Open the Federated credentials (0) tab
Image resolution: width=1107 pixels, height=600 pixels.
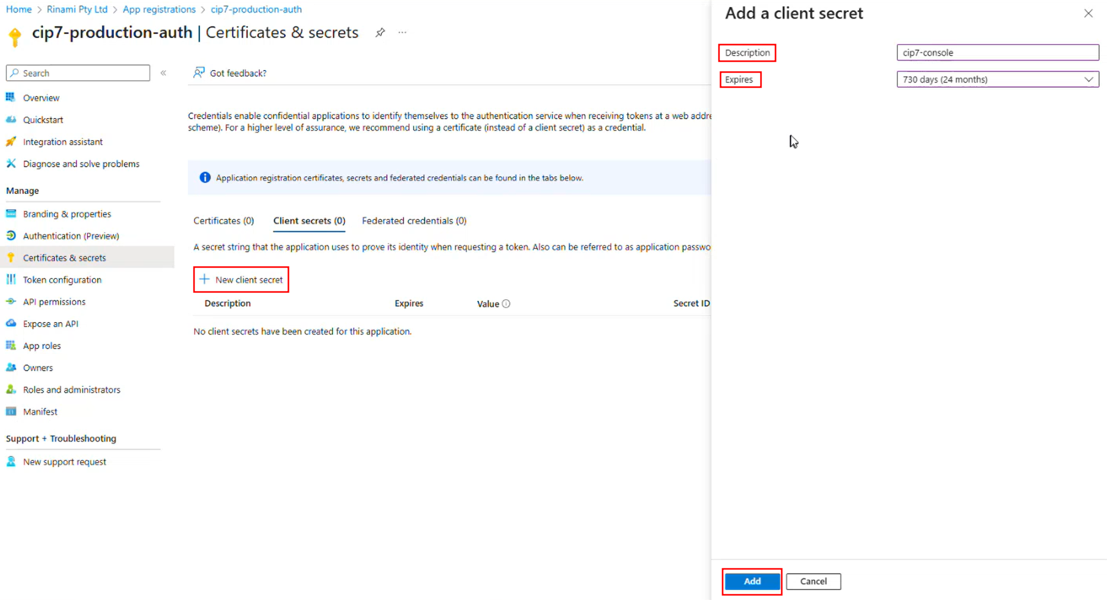[x=414, y=221]
